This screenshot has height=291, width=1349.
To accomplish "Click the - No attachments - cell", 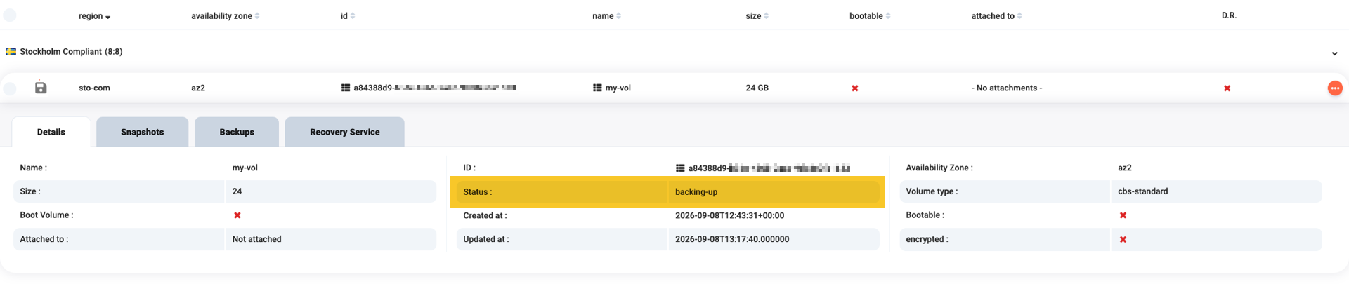I will (x=1006, y=88).
